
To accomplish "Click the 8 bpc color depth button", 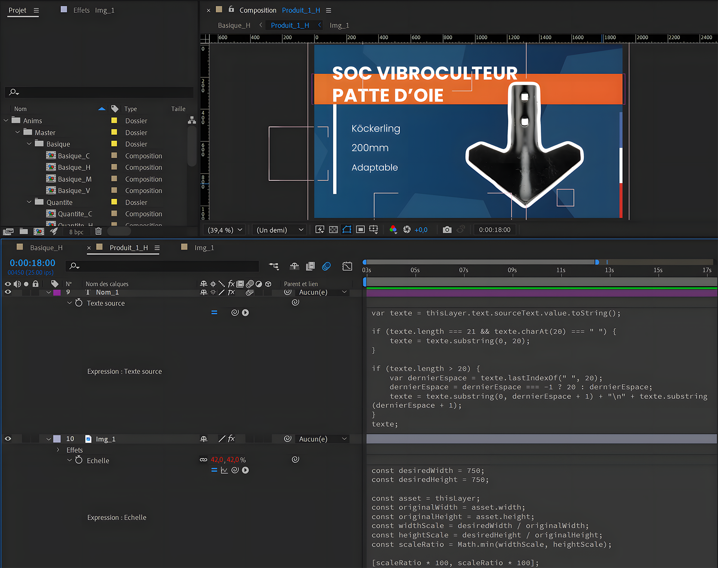I will coord(76,232).
